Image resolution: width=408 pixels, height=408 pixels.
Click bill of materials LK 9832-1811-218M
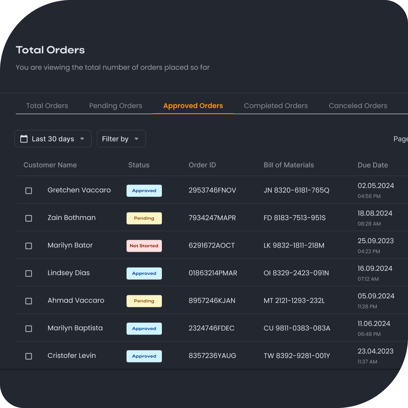[294, 246]
